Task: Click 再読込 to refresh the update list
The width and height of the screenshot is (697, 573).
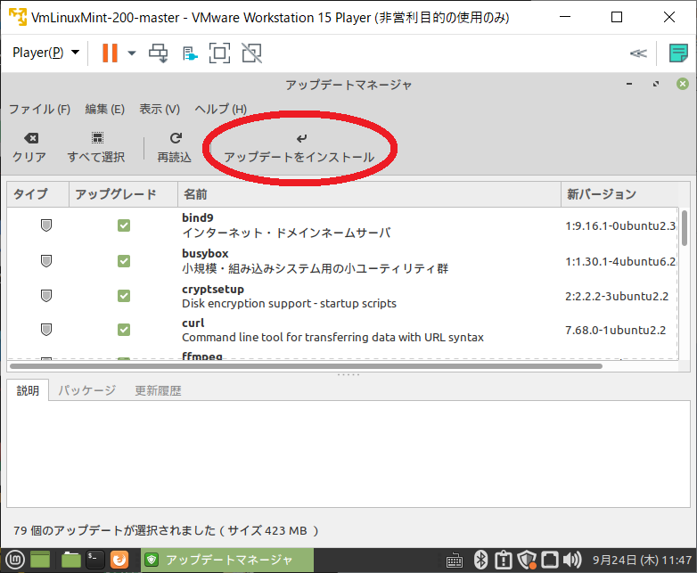Action: tap(175, 148)
